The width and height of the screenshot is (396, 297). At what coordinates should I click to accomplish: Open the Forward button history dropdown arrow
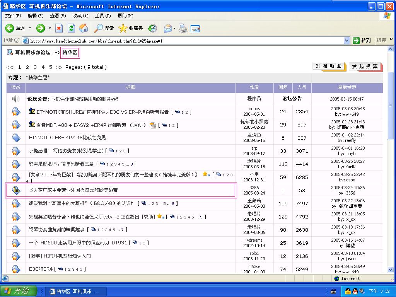[49, 28]
